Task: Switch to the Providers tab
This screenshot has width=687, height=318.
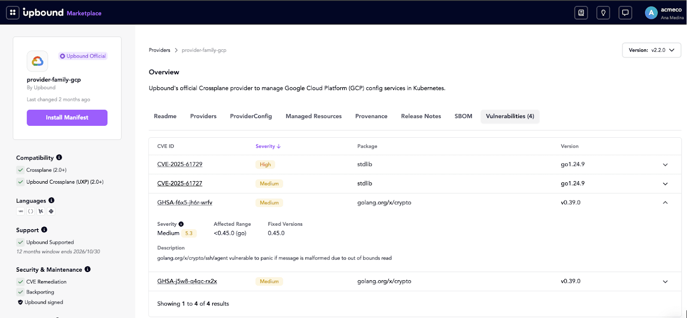Action: click(203, 116)
